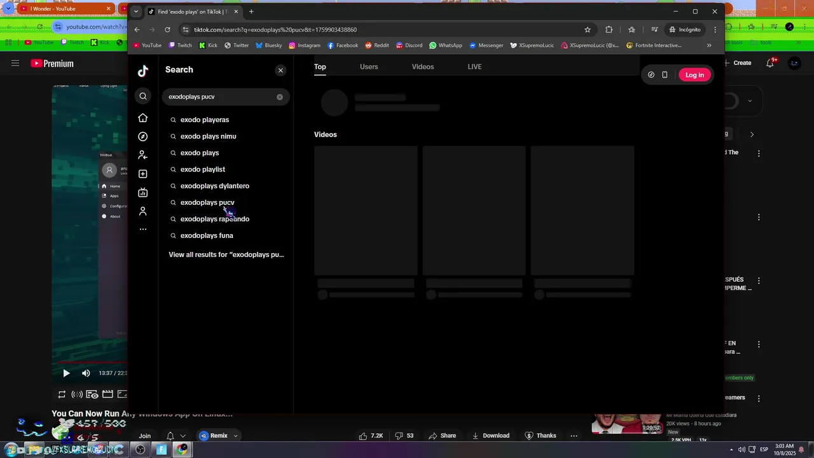This screenshot has width=814, height=458.
Task: Open TikTok home via the logo
Action: tap(143, 71)
